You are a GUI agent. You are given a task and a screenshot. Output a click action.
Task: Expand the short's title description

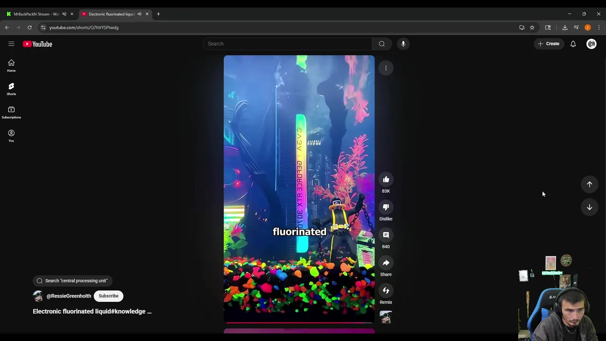point(92,311)
